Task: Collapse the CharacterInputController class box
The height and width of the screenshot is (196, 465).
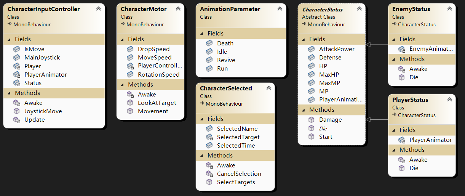Action: 99,9
